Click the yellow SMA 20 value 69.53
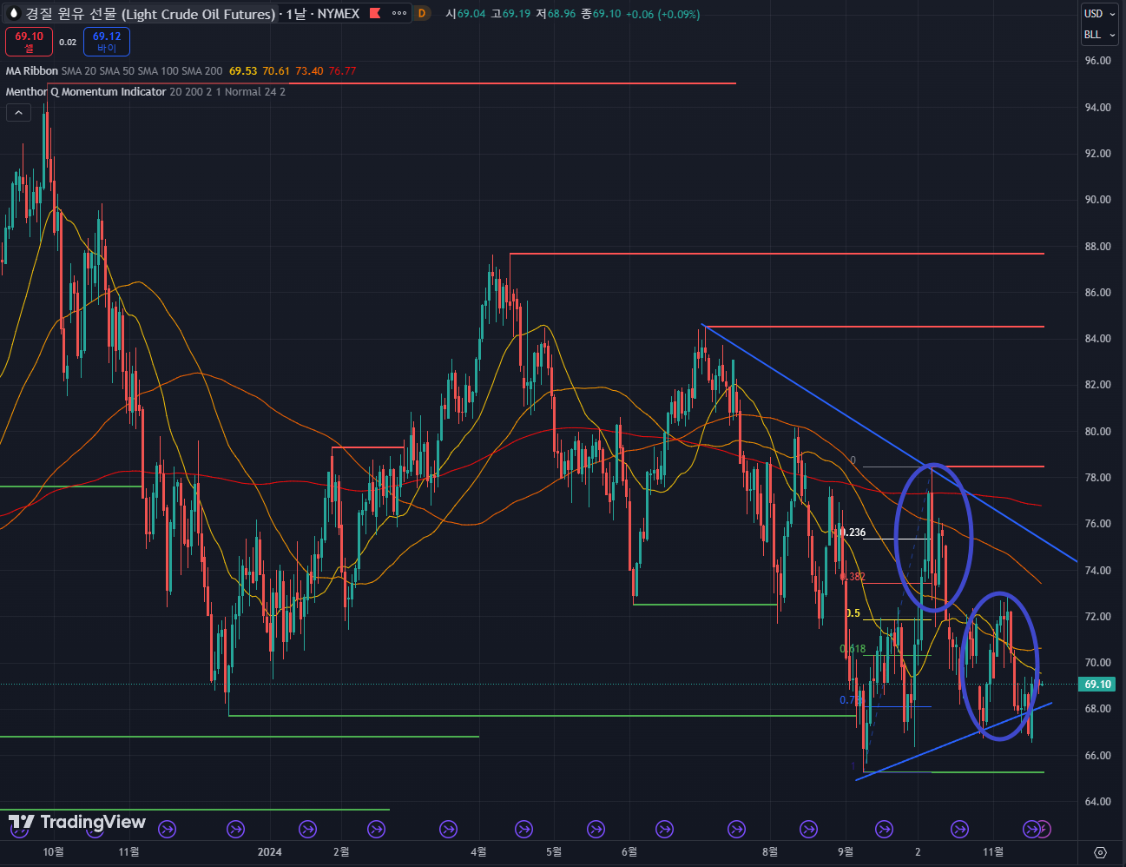The width and height of the screenshot is (1126, 867). coord(243,71)
